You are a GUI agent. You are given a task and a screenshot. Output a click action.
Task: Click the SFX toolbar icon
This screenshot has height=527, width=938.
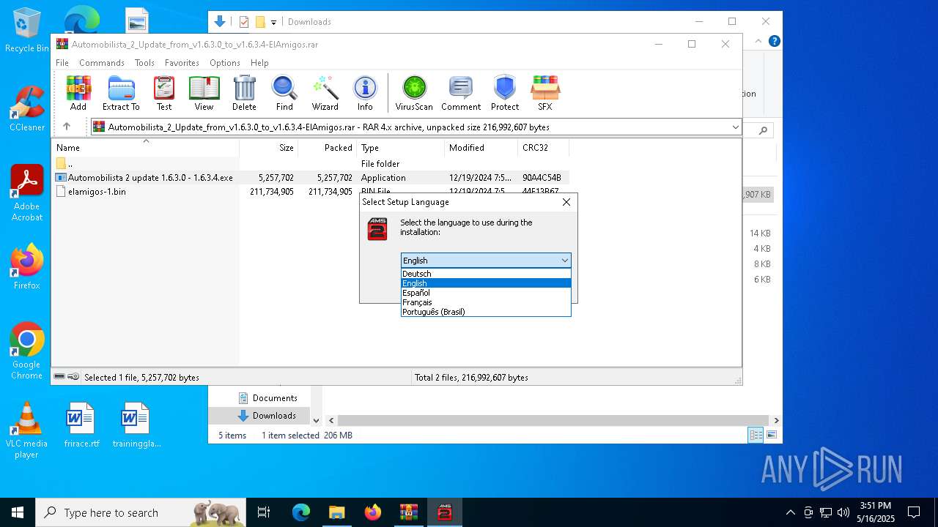pyautogui.click(x=544, y=93)
